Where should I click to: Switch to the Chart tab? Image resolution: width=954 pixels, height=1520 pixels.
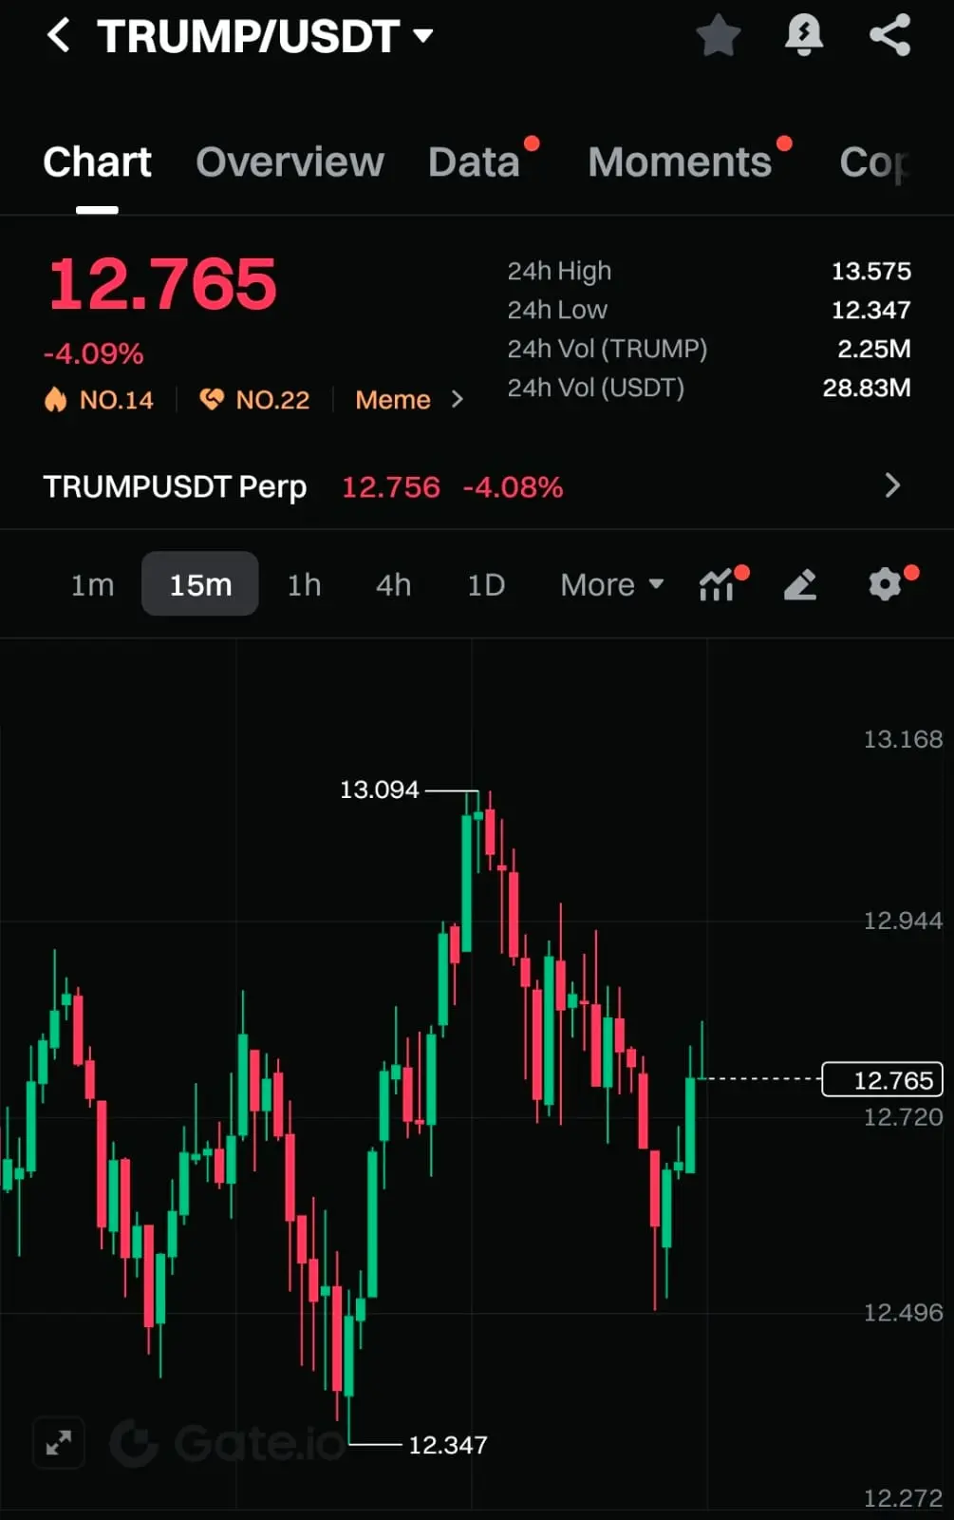(x=97, y=162)
